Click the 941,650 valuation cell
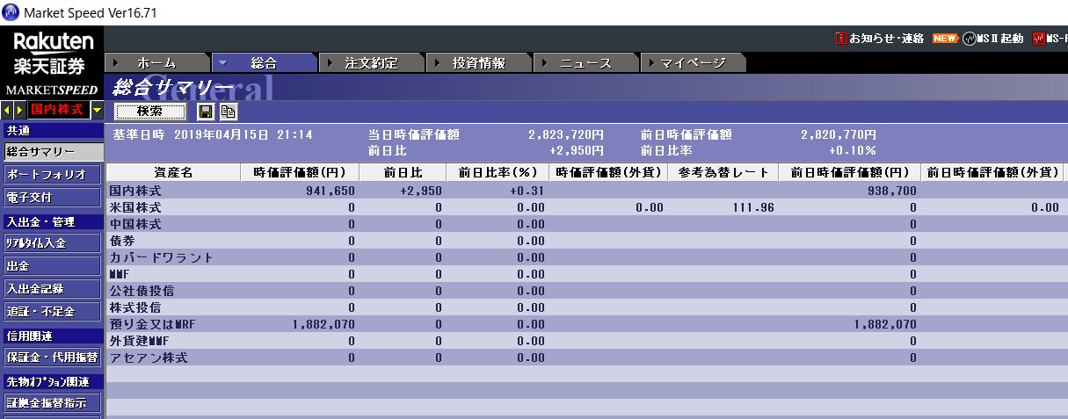 click(x=331, y=191)
